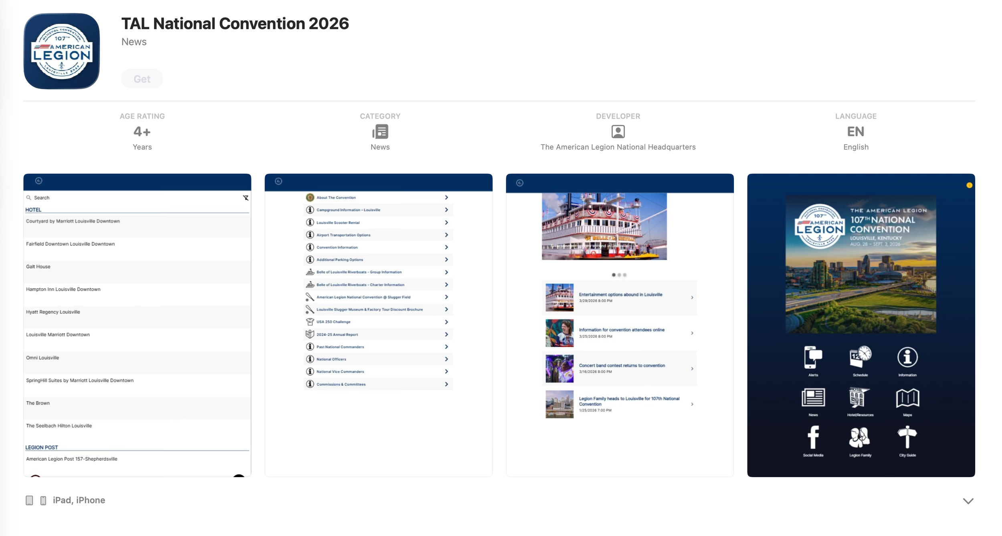The image size is (1002, 536).
Task: Select The Seelbach Hilton Louisville row
Action: (137, 431)
